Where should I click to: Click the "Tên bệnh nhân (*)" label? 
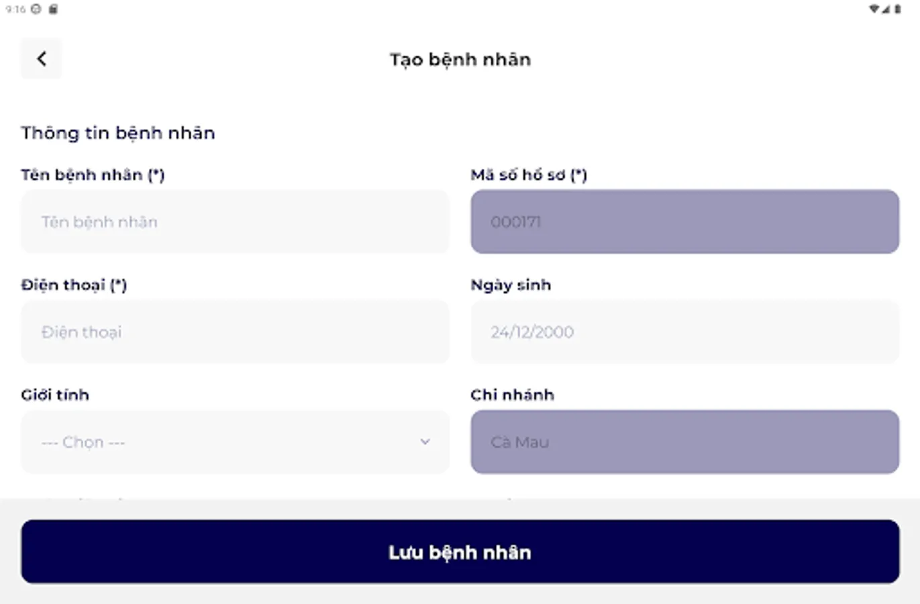click(93, 175)
